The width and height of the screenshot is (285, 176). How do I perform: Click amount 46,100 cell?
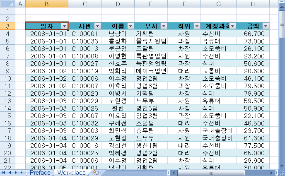point(253,78)
